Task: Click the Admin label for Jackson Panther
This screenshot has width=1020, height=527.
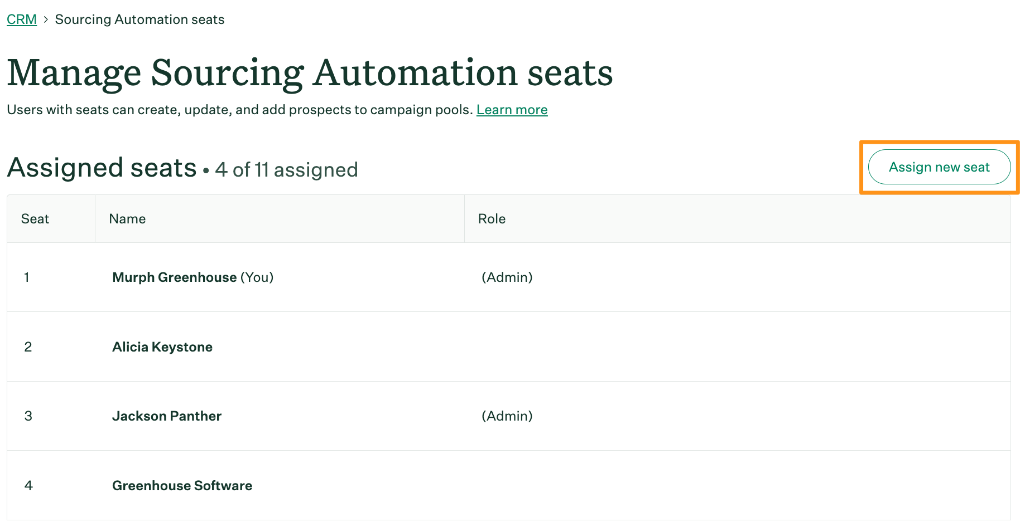Action: [507, 416]
